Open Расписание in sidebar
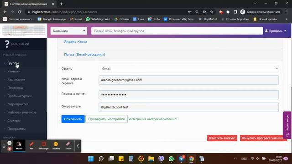The height and width of the screenshot is (164, 292). click(16, 79)
